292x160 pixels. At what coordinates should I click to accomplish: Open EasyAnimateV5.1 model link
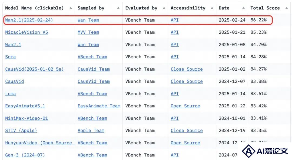25,106
